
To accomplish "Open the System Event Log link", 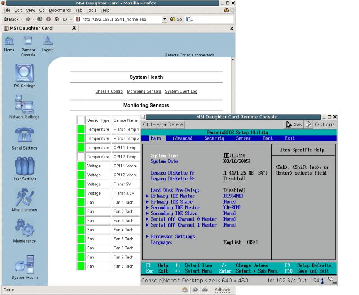I will click(x=181, y=91).
